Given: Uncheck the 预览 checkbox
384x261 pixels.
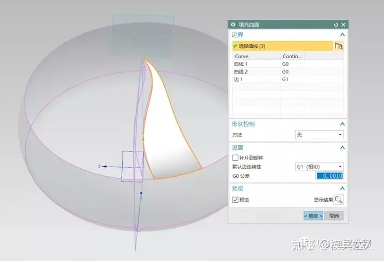Looking at the screenshot, I should point(236,200).
